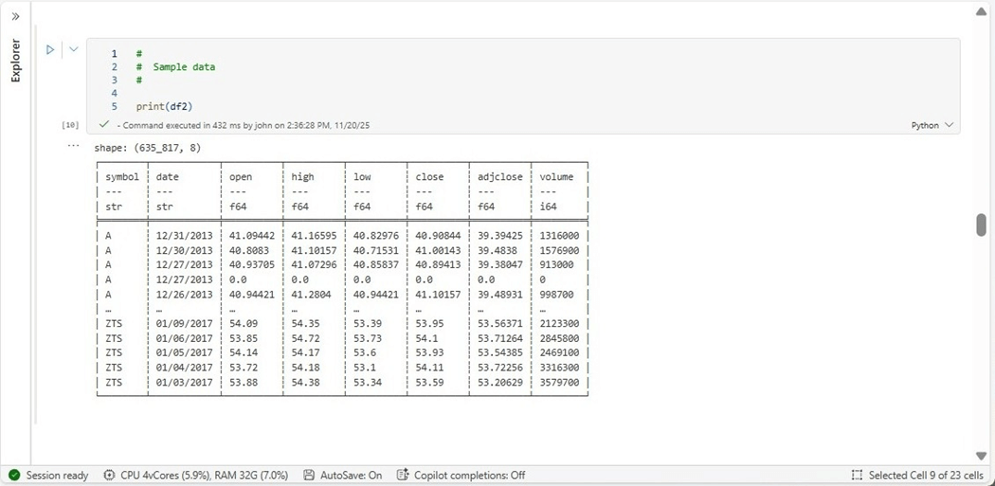Click the date column header

[x=166, y=177]
